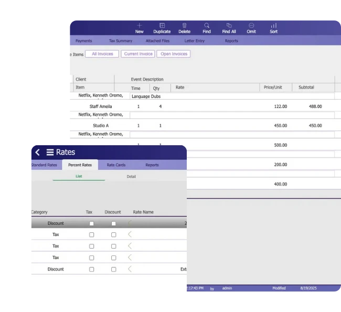Toggle Tax checkbox in first Tax row
This screenshot has height=312, width=341.
[x=92, y=235]
